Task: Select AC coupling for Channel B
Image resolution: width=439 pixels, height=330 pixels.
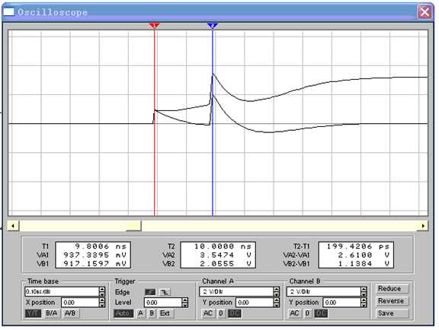Action: [x=294, y=313]
